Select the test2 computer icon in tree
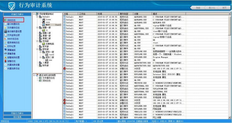232x123 pixels. (x=47, y=55)
